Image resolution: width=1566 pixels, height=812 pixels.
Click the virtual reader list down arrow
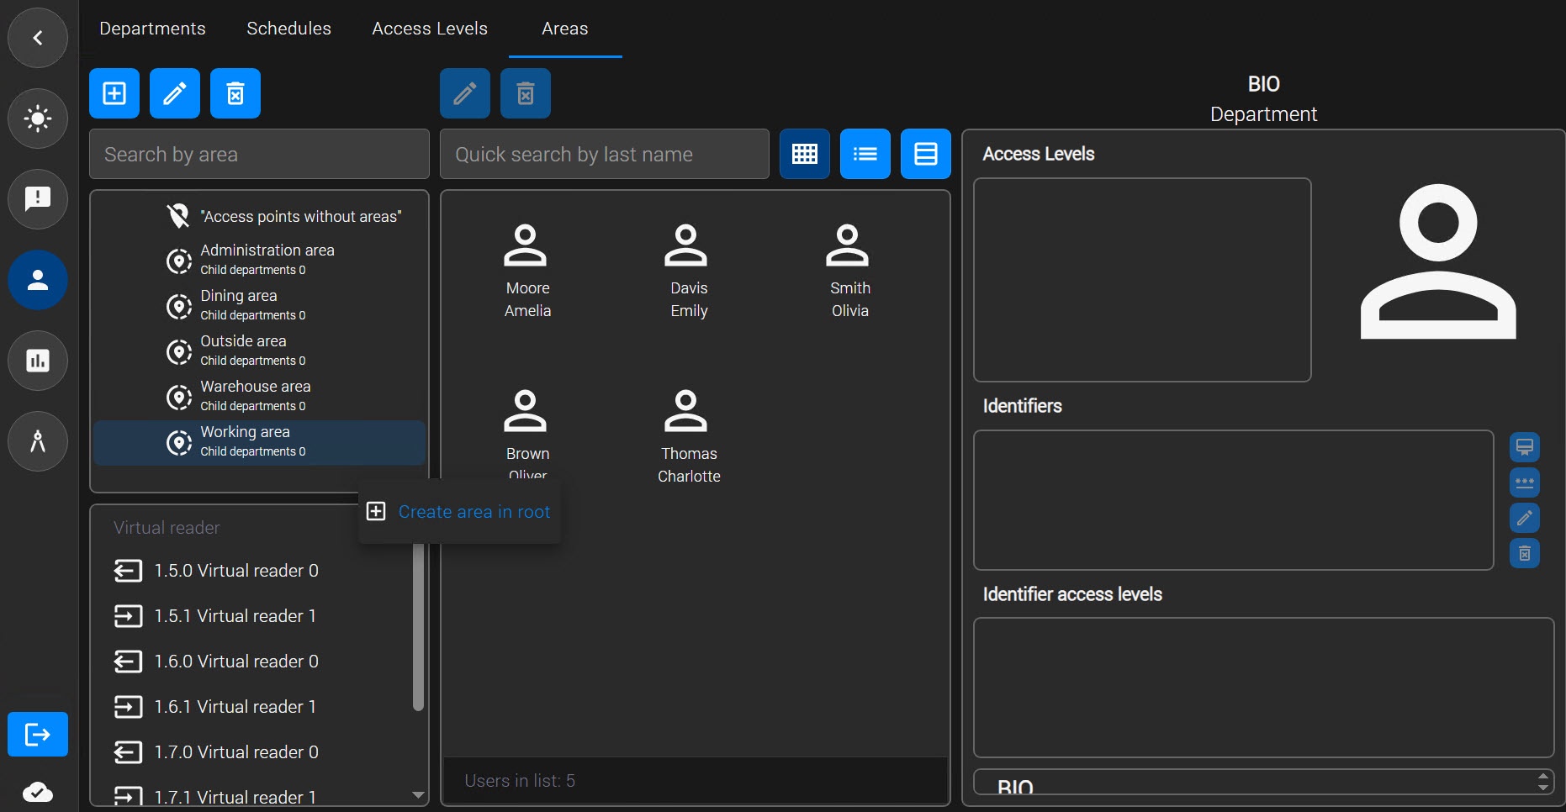[418, 794]
